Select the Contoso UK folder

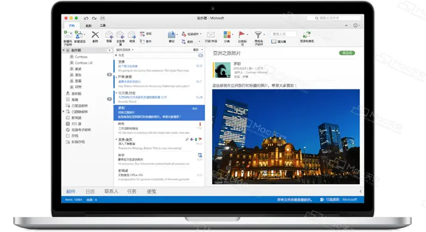[84, 63]
